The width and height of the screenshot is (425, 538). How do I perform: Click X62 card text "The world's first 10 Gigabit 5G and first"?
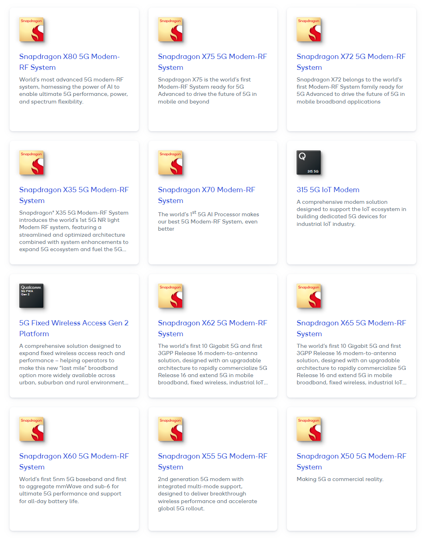[210, 346]
